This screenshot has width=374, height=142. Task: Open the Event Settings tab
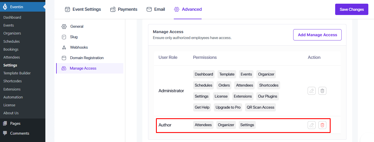tap(83, 9)
